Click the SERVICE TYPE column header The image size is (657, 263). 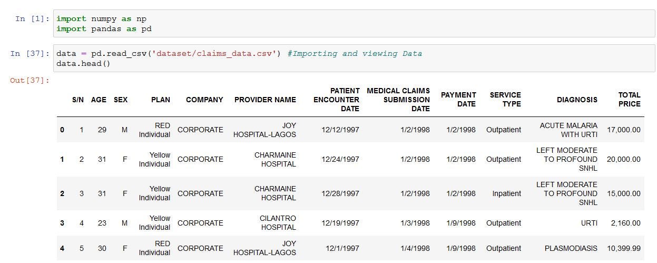pos(505,100)
